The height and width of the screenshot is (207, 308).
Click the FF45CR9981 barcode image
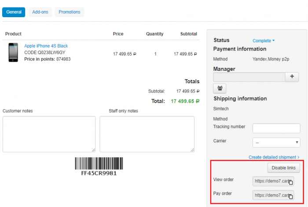coord(99,166)
